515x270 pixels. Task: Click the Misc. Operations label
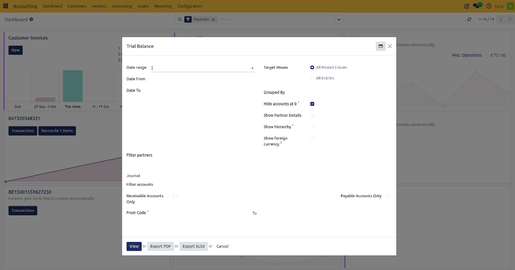(467, 55)
